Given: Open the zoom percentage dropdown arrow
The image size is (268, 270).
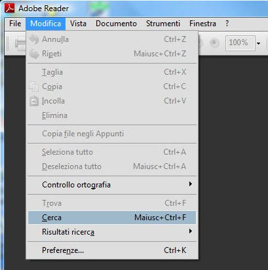Looking at the screenshot, I should click(259, 43).
